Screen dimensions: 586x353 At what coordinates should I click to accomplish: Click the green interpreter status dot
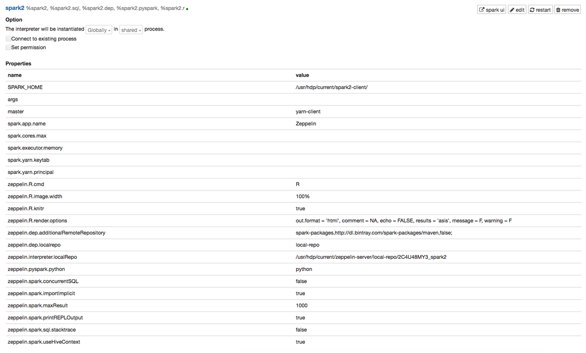point(187,9)
